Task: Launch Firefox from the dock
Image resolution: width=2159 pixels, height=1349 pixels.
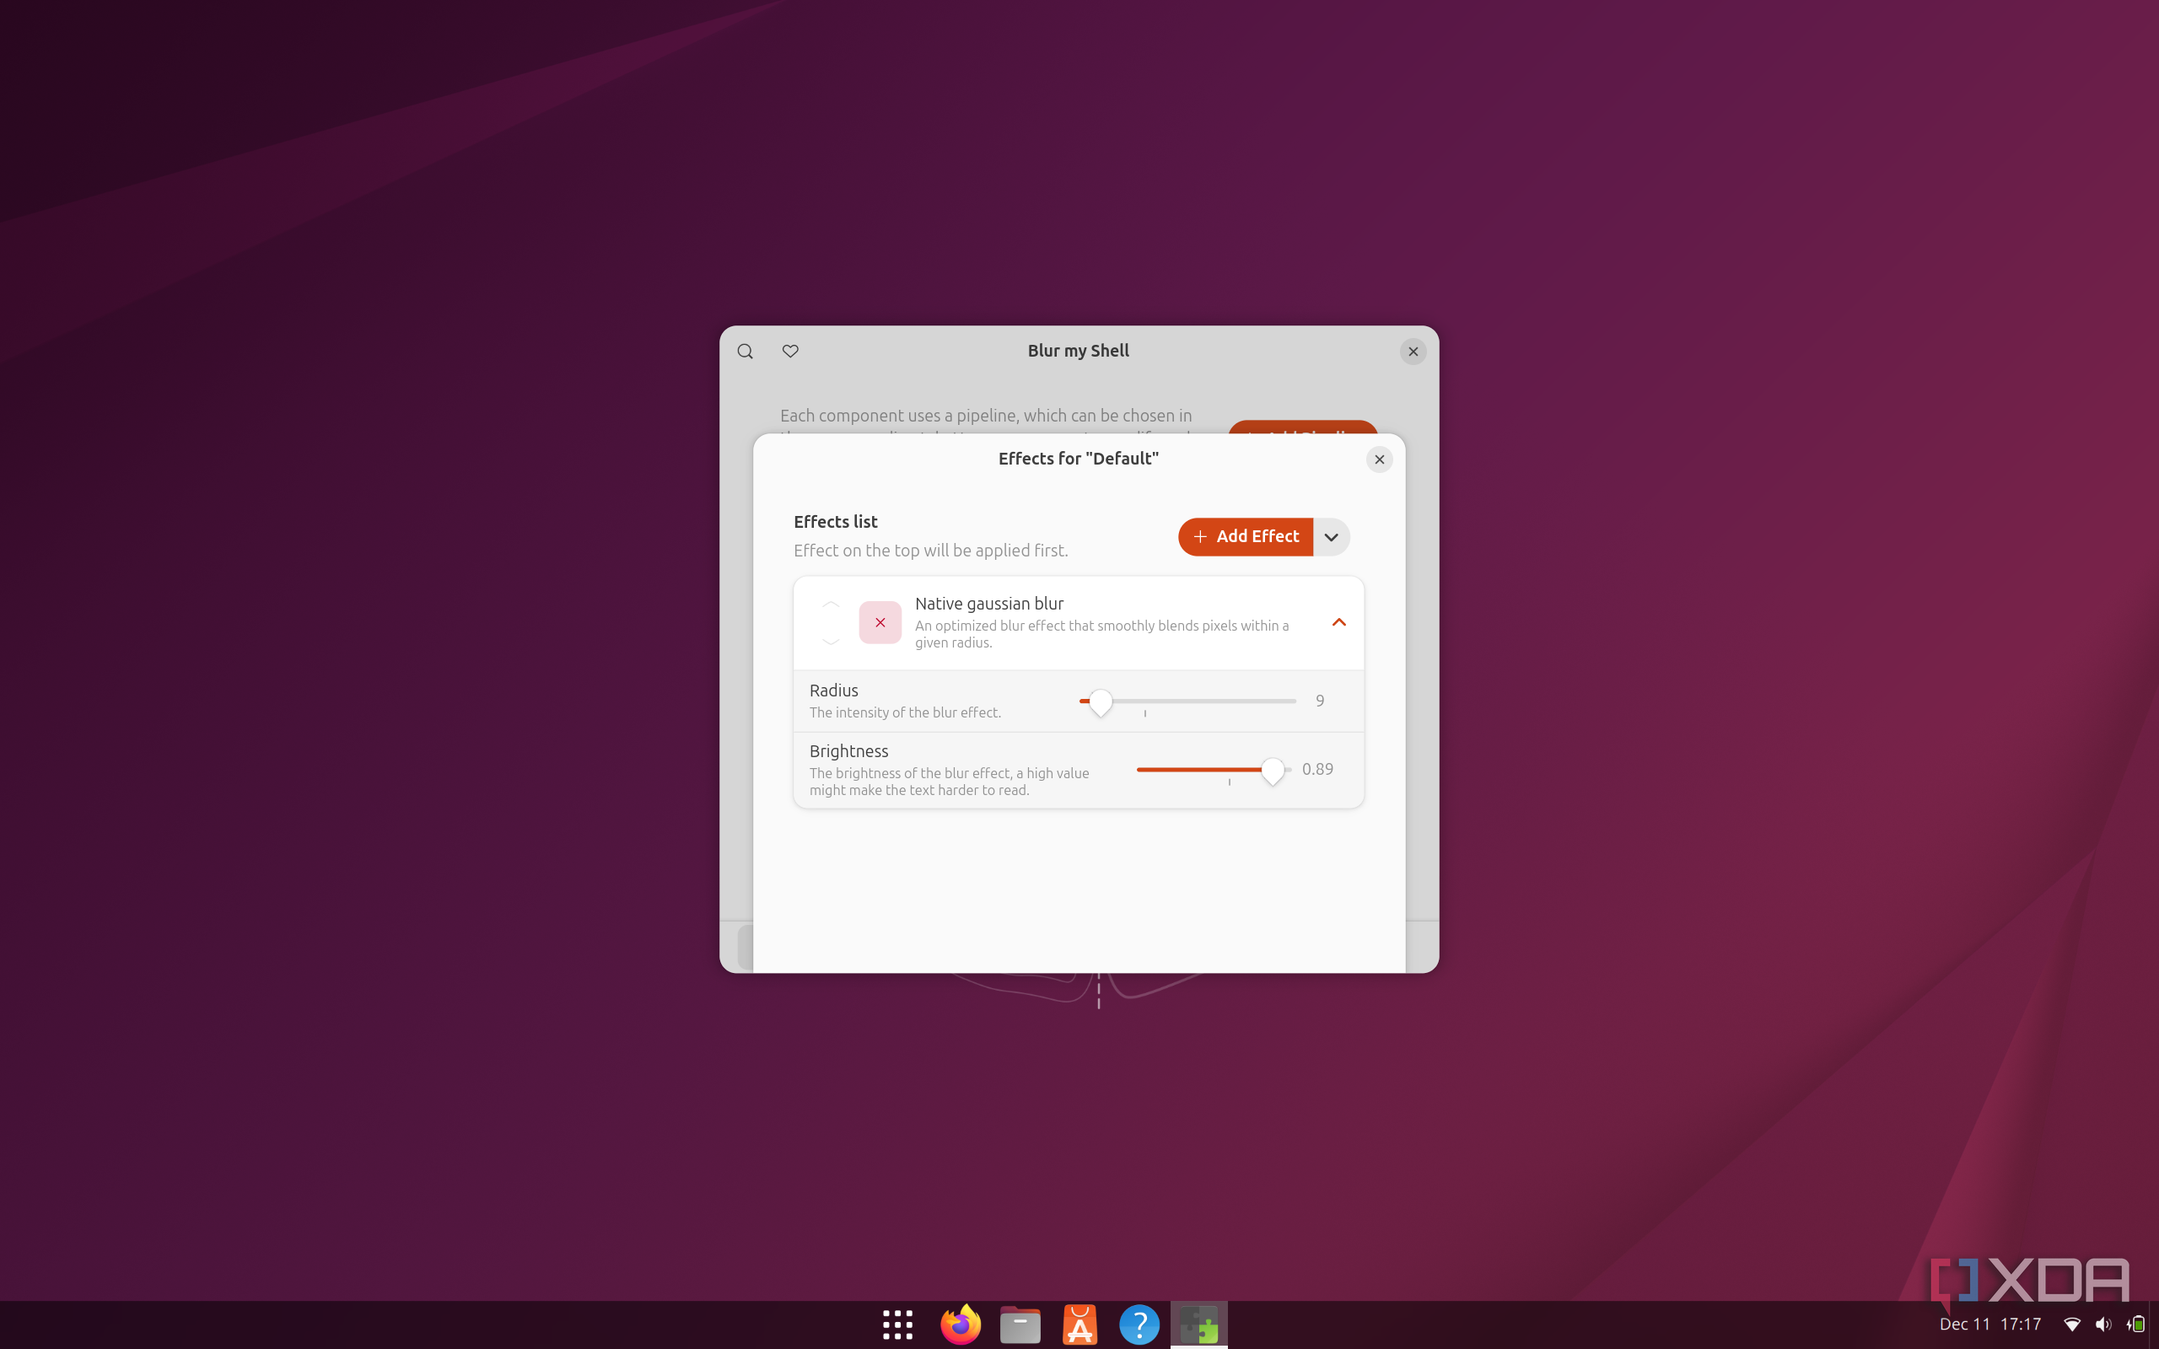Action: (961, 1325)
